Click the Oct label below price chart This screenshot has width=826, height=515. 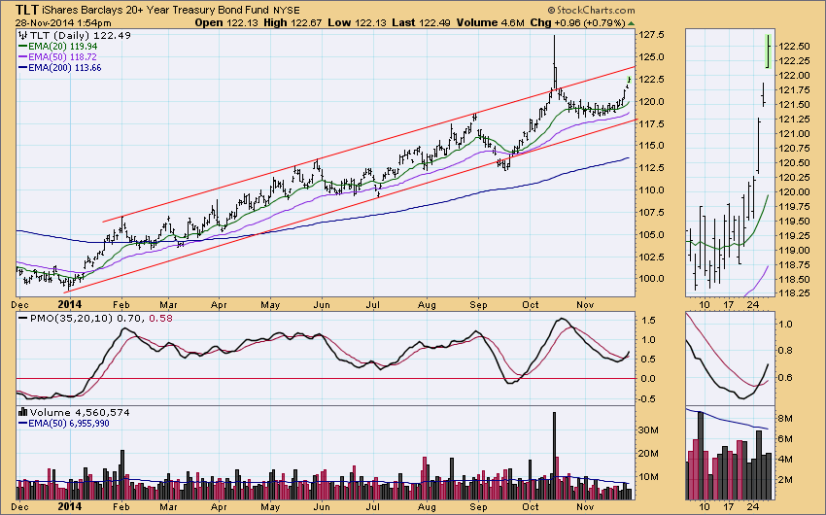[531, 305]
